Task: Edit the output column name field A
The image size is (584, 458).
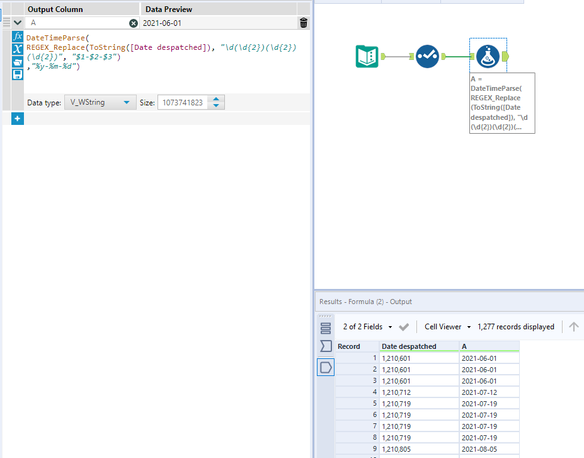Action: [x=78, y=23]
